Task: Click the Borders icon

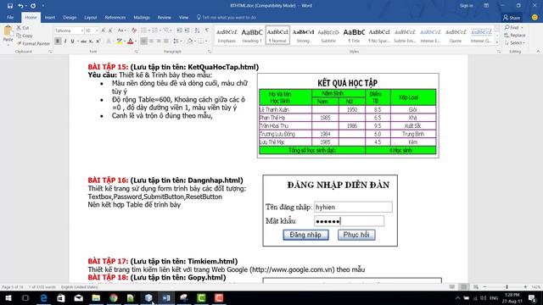Action: point(200,42)
